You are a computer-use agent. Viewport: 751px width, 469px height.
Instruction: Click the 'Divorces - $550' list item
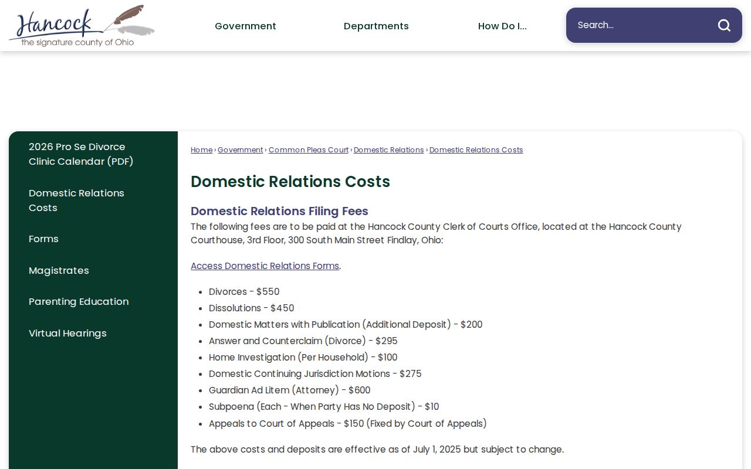tap(244, 291)
